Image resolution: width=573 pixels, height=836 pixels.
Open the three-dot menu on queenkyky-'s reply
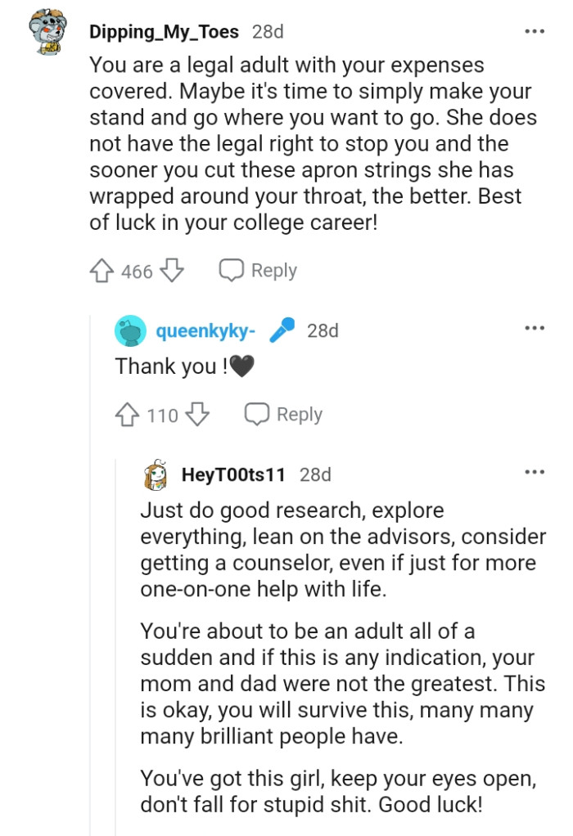535,326
